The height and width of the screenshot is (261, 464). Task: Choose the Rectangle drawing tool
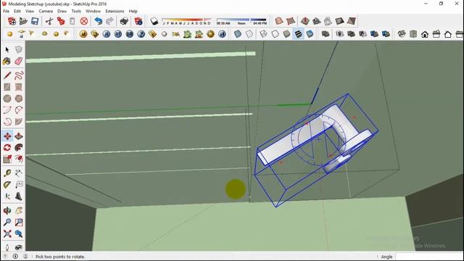click(x=7, y=87)
